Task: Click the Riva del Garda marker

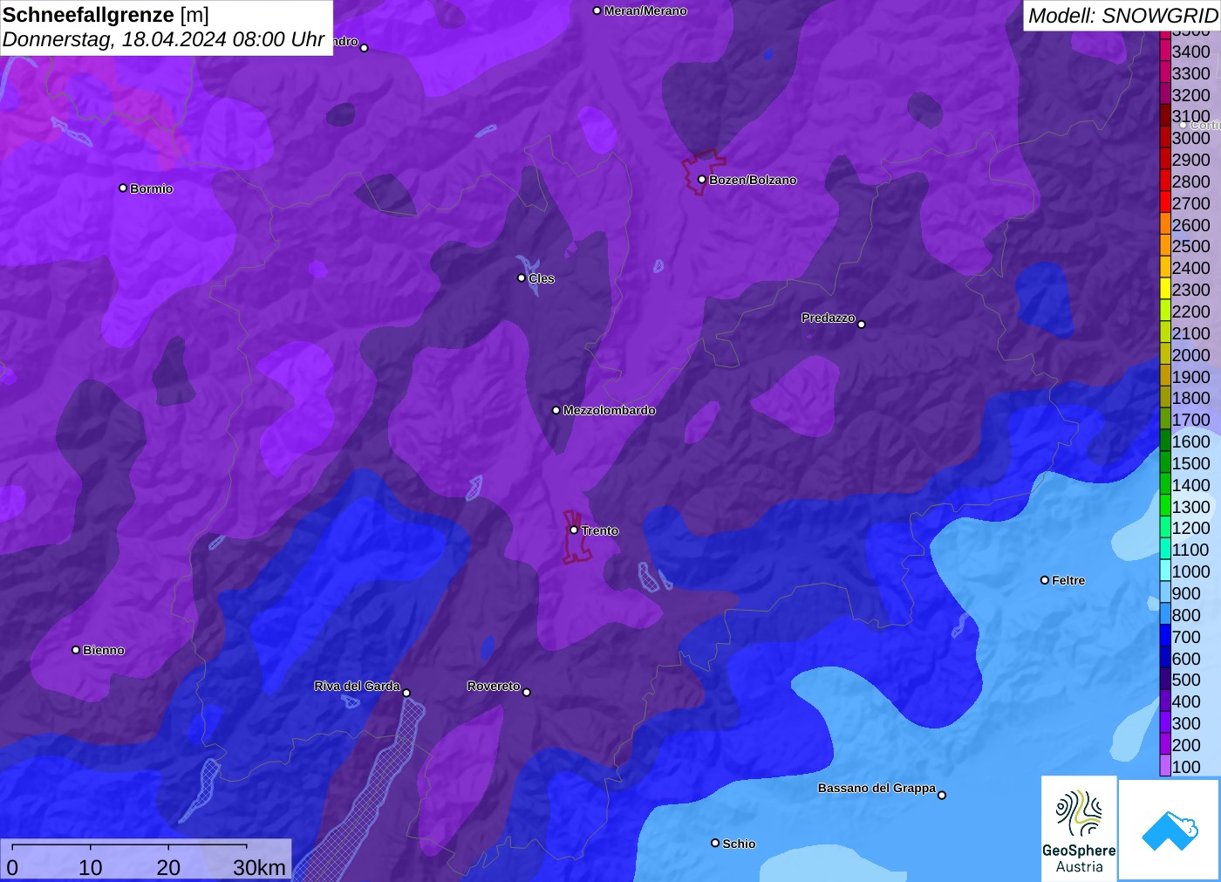Action: point(406,693)
